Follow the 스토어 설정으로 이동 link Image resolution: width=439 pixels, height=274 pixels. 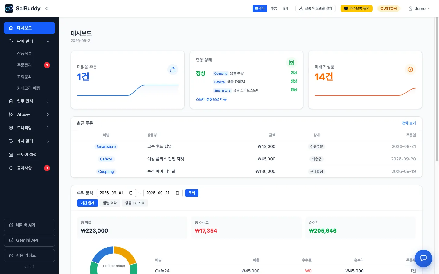tap(211, 99)
